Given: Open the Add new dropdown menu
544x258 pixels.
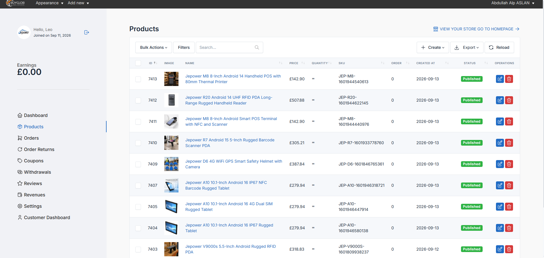Looking at the screenshot, I should pos(78,3).
